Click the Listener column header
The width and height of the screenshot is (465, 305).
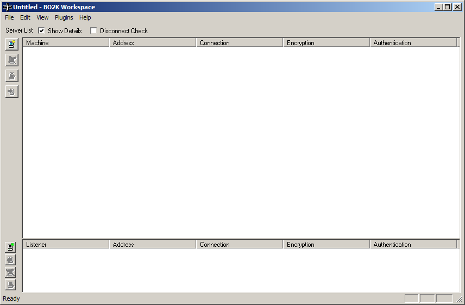[65, 245]
